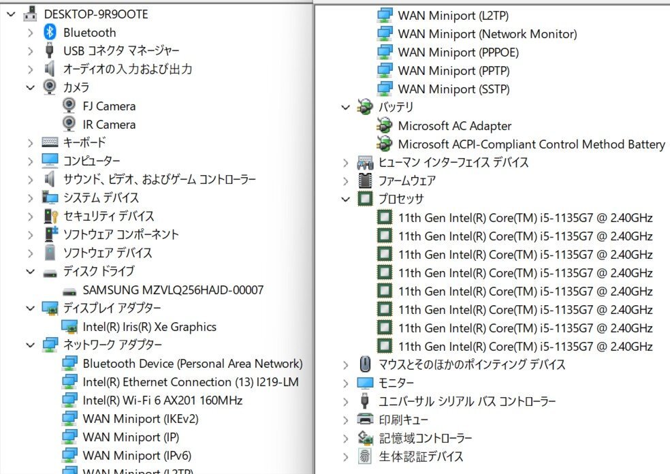The image size is (670, 474).
Task: Collapse the ディスク ドライブ category
Action: [31, 272]
